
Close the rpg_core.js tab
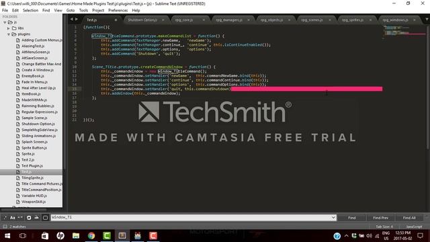(x=204, y=20)
